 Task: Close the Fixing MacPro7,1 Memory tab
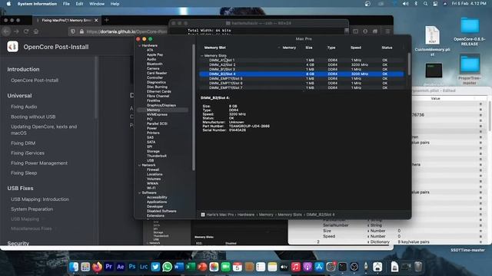pyautogui.click(x=96, y=21)
